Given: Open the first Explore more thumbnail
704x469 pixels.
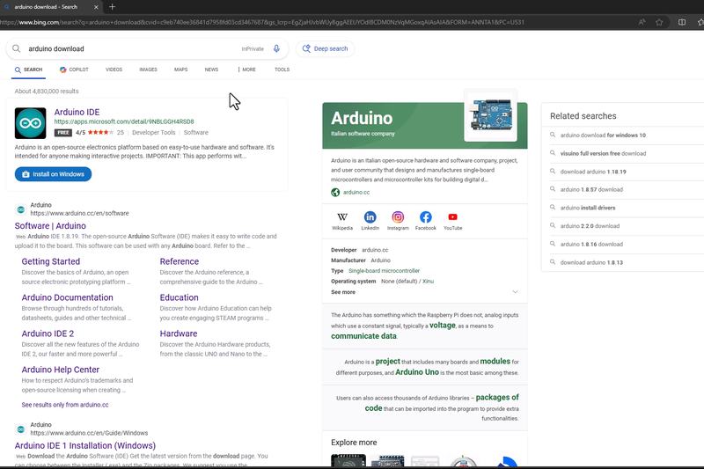Looking at the screenshot, I should (348, 460).
